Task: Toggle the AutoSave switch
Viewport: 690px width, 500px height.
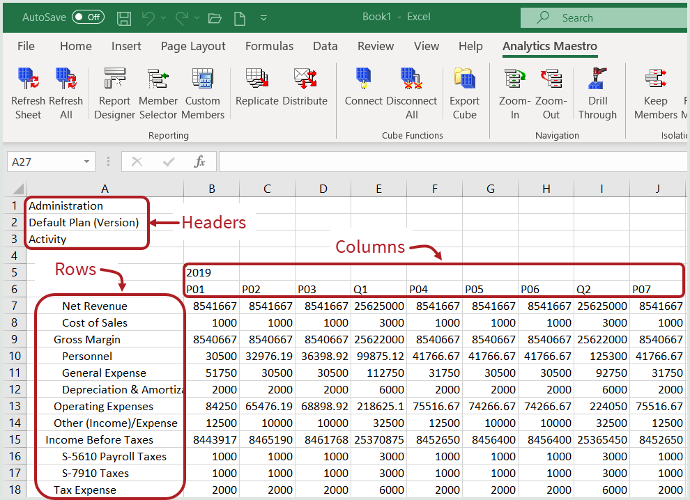Action: pos(88,17)
